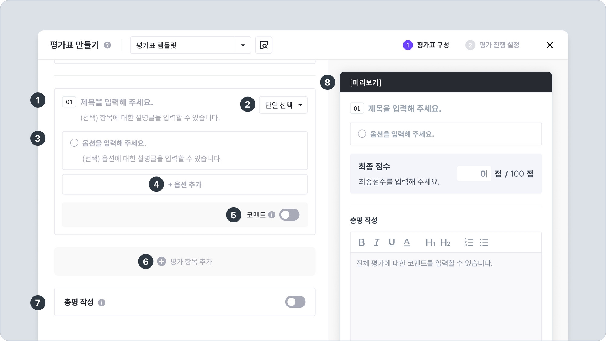Viewport: 606px width, 341px height.
Task: Click the Italic formatting icon
Action: (376, 242)
